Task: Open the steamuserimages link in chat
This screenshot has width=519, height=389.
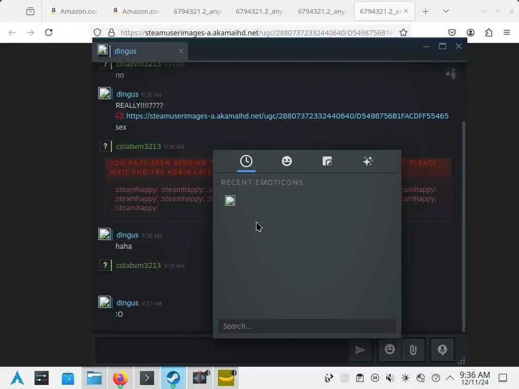Action: point(287,116)
